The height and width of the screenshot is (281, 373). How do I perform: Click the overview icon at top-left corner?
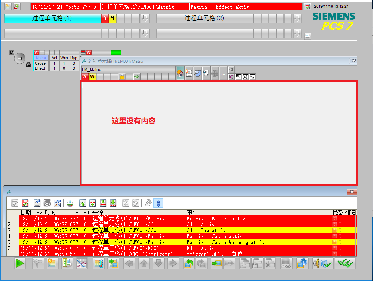8,7
